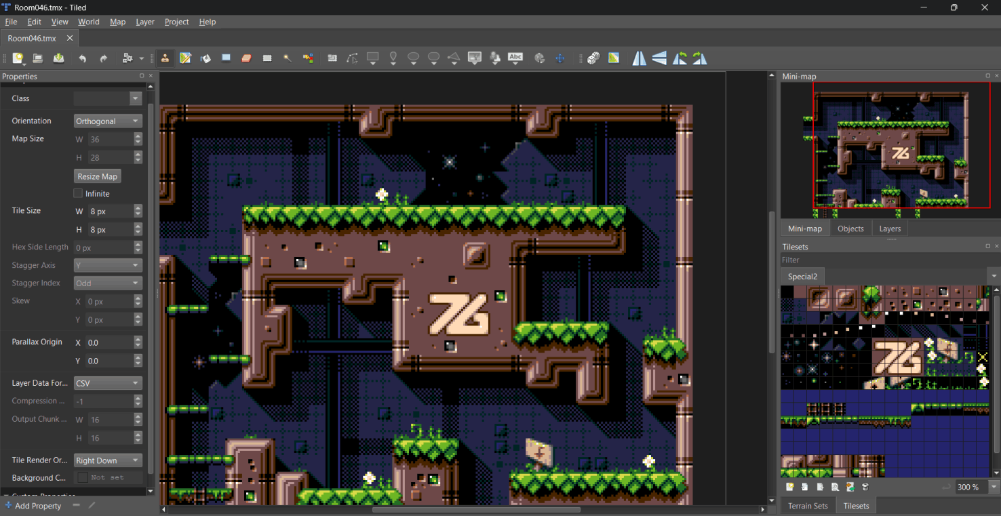Click the Undo arrow
Viewport: 1001px width, 516px height.
coord(82,58)
